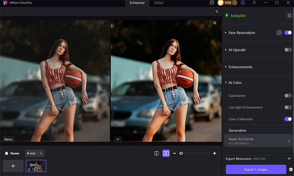Zoom out with the minus icon
294x176 pixels.
tap(174, 153)
